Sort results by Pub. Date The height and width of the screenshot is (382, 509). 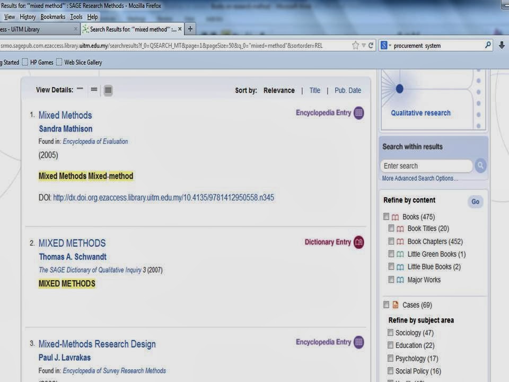click(x=348, y=90)
